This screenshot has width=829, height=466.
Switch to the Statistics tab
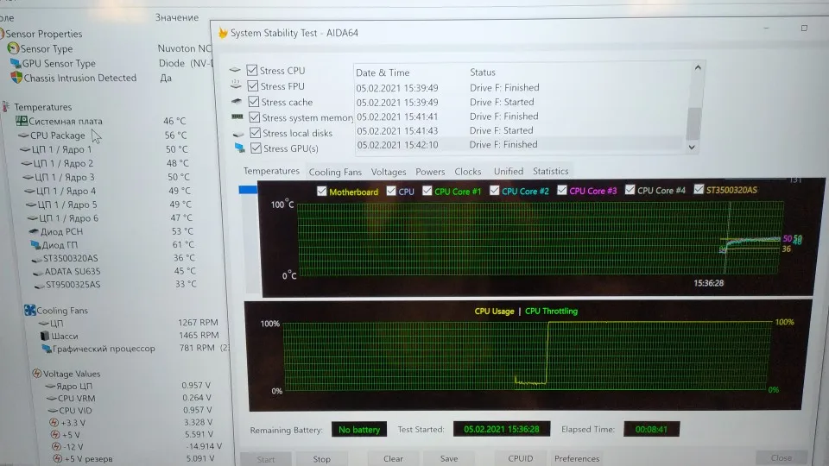[x=550, y=171]
